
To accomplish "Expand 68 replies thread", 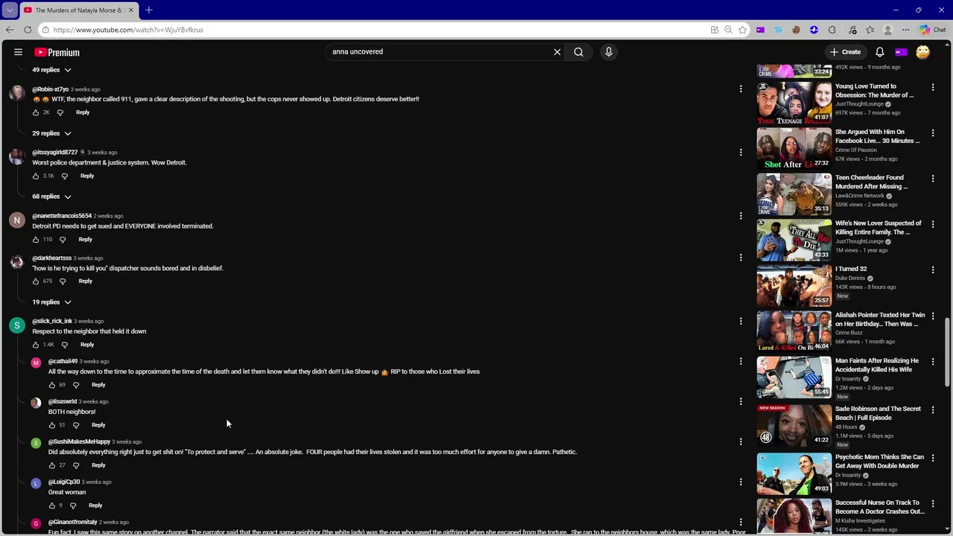I will (51, 197).
